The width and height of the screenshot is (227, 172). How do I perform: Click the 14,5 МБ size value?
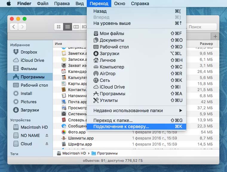[x=205, y=144]
